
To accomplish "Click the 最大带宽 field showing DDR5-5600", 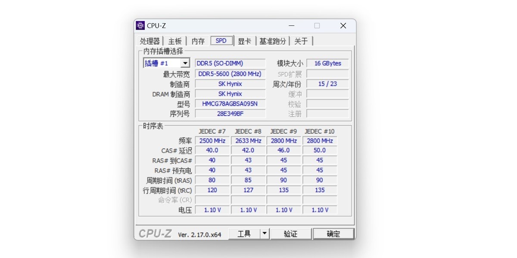I will [x=230, y=74].
